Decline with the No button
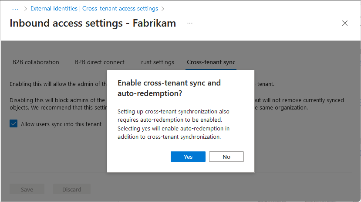The height and width of the screenshot is (202, 361). coord(226,157)
